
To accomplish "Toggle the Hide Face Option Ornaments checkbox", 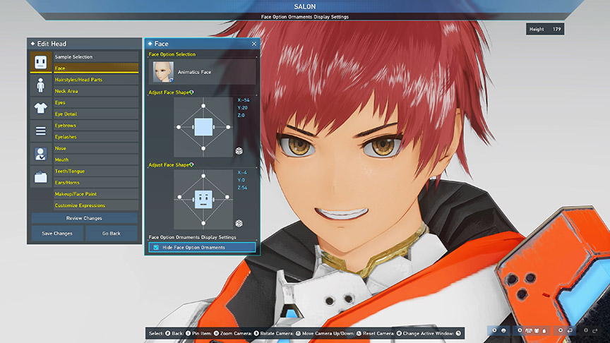I will pyautogui.click(x=156, y=248).
